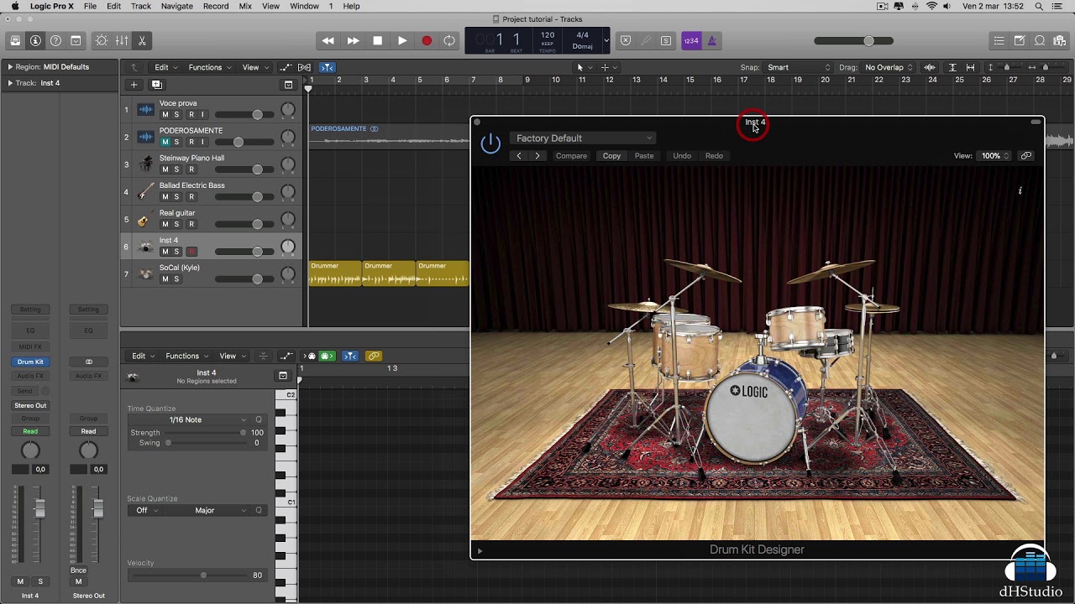Open the media Browsers icon

(1059, 40)
